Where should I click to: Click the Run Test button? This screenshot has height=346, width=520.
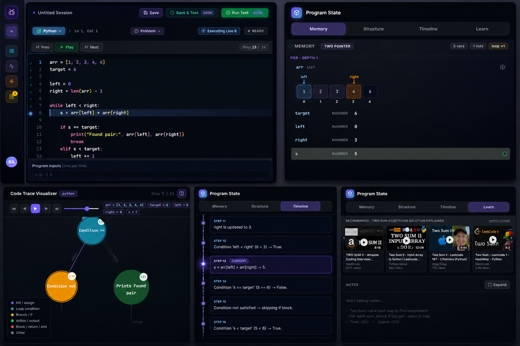(245, 13)
